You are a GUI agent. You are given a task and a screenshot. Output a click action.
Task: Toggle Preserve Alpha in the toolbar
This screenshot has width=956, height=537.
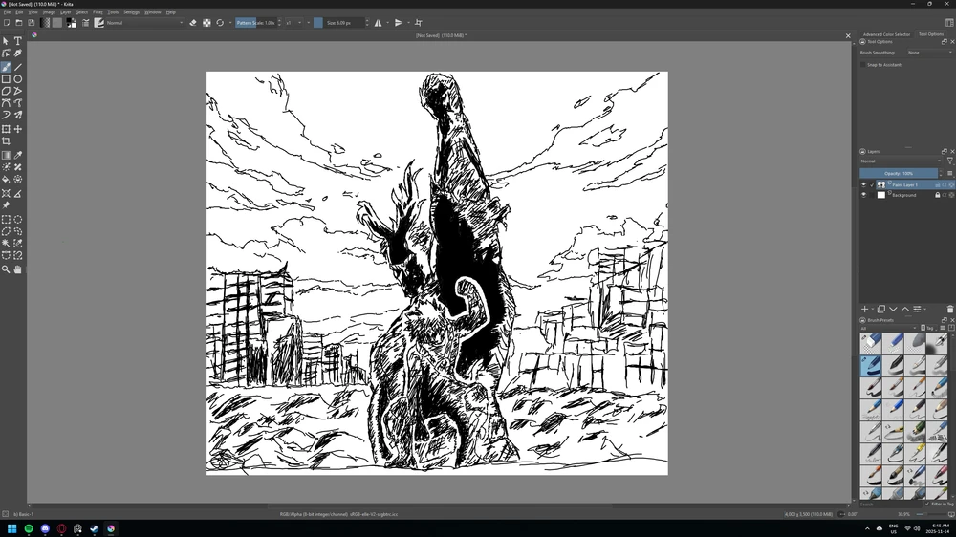coord(206,23)
